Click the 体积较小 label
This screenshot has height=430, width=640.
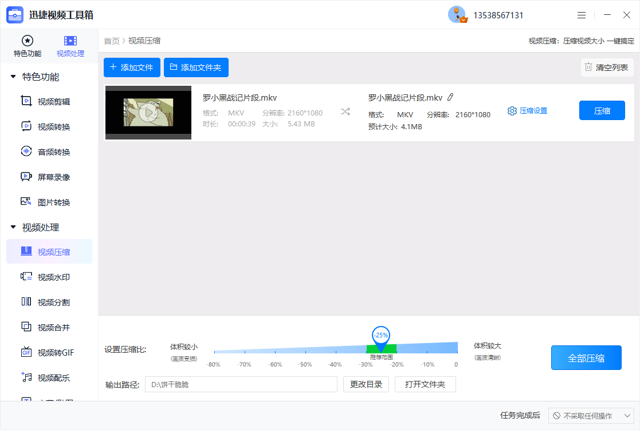point(184,347)
